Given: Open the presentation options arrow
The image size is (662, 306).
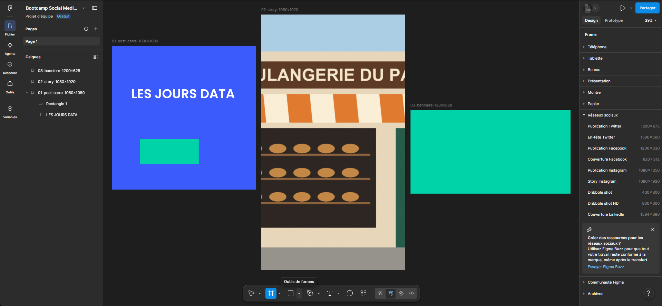Looking at the screenshot, I should 631,8.
